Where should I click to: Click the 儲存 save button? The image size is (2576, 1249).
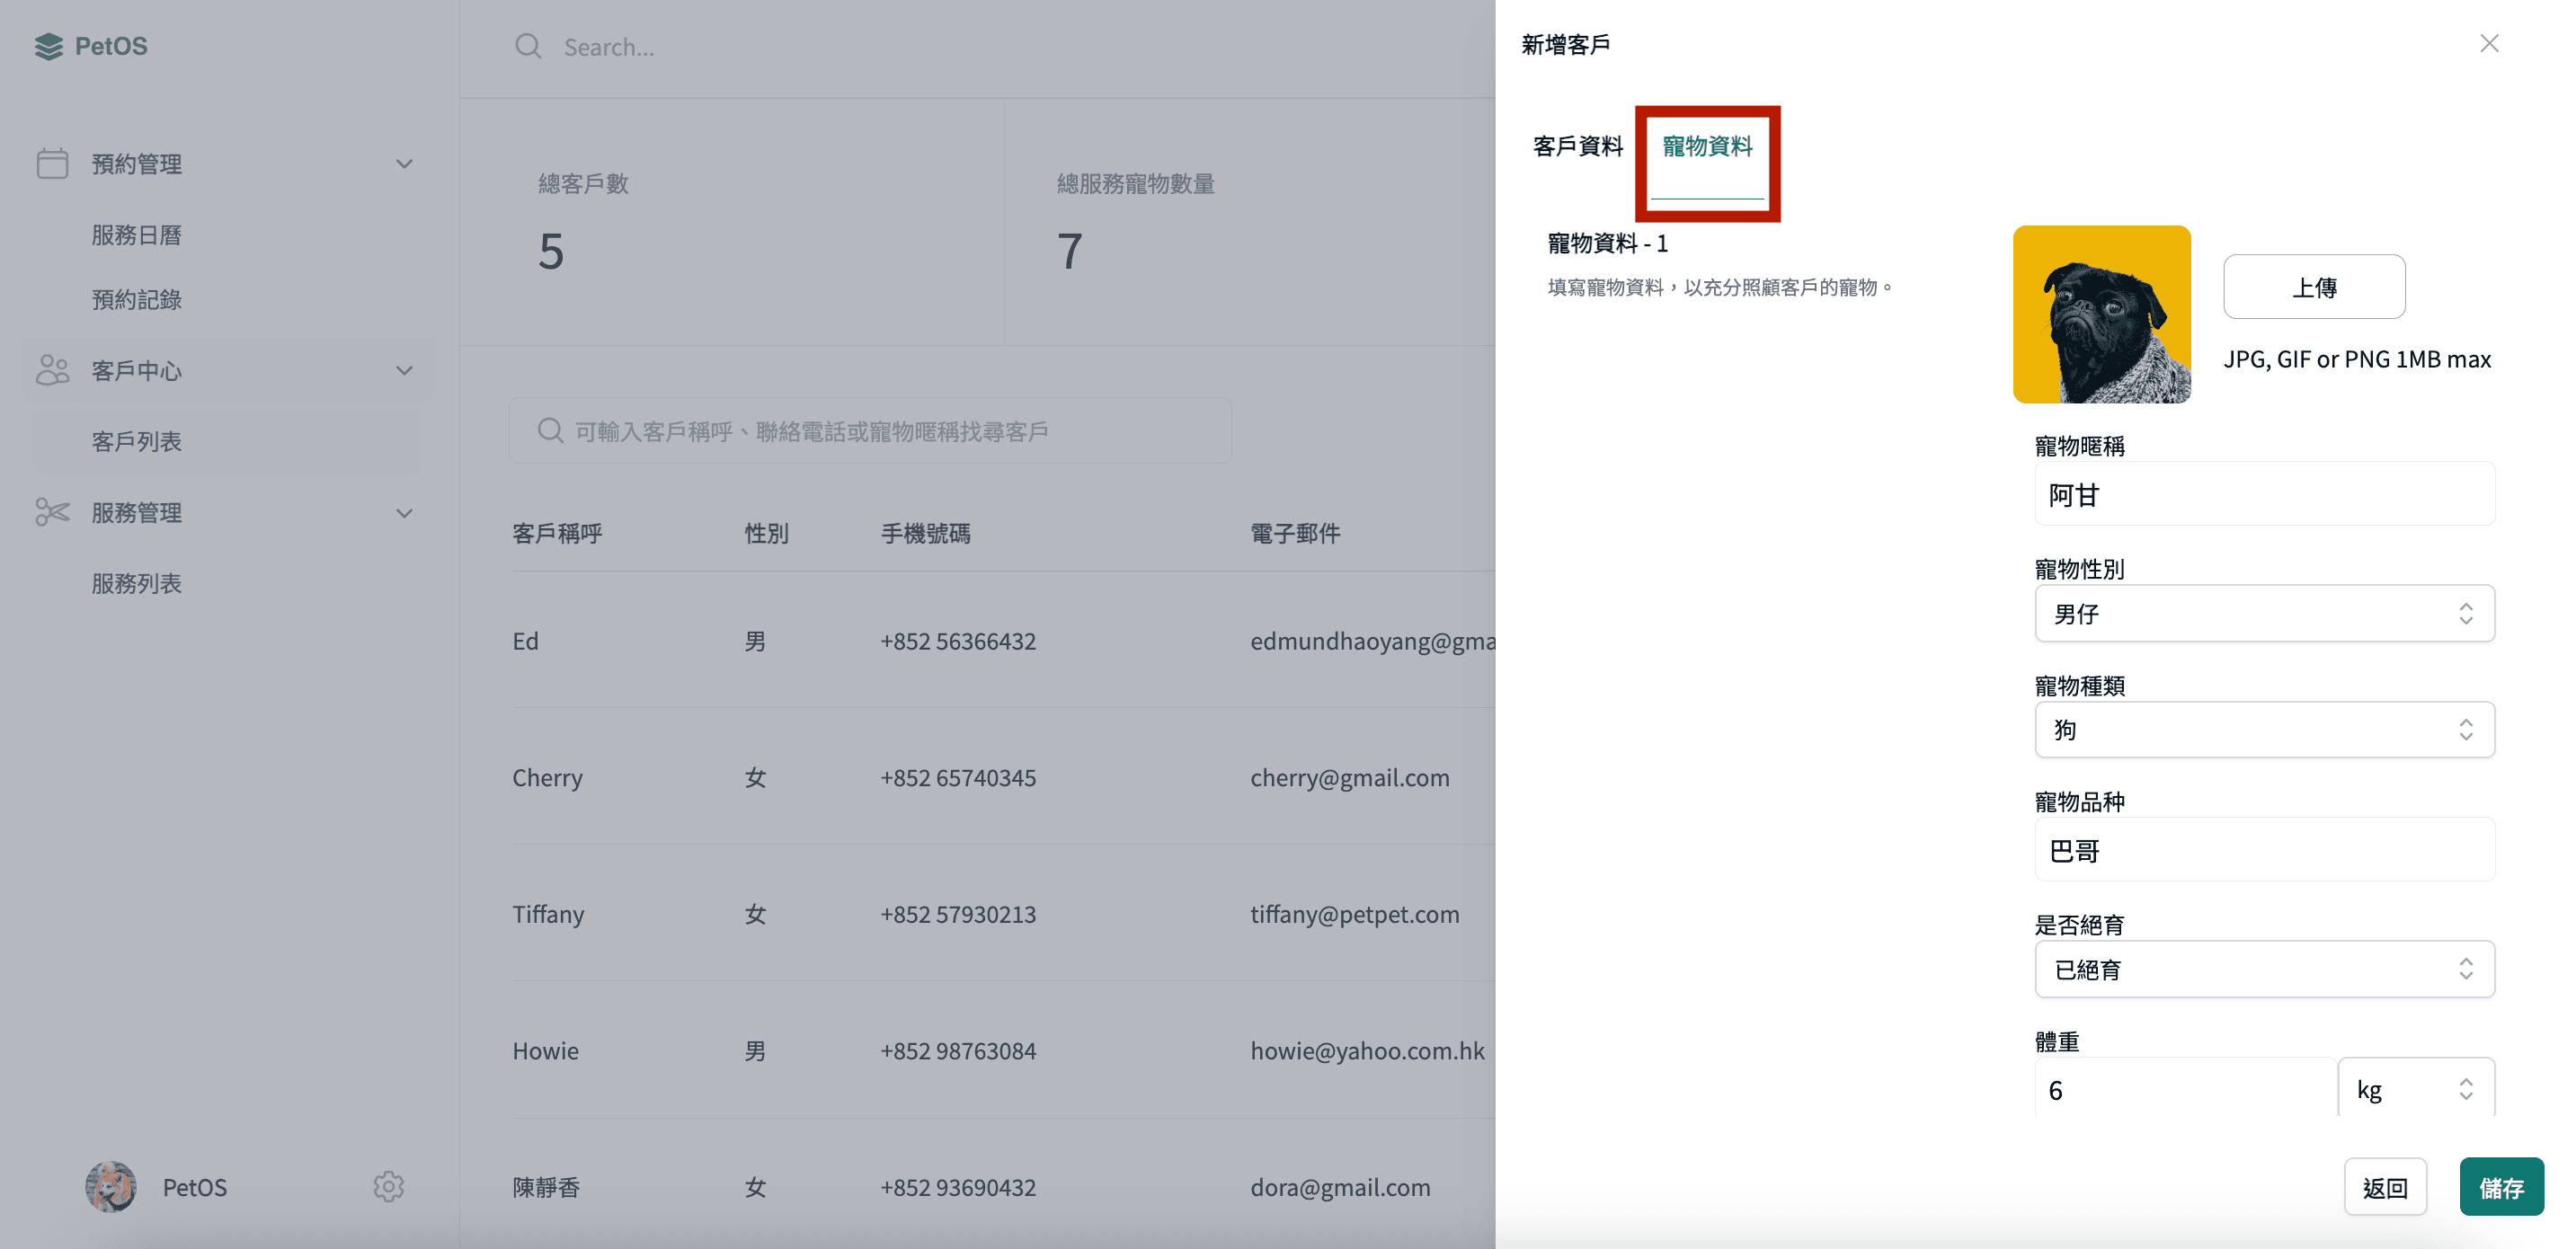[x=2501, y=1187]
